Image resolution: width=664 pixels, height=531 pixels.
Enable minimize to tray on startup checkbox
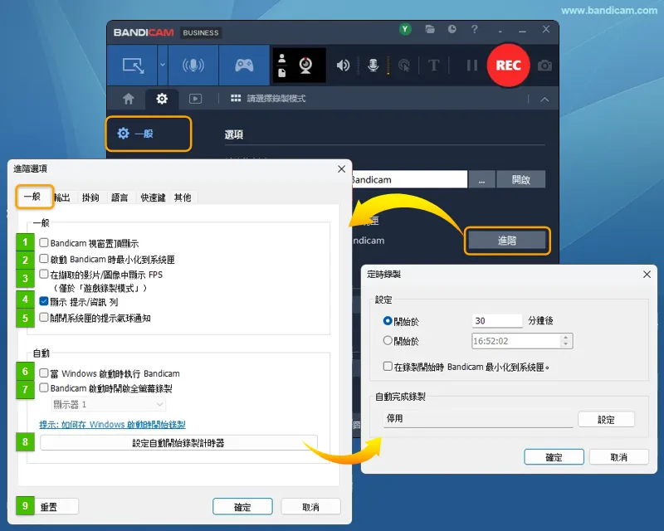[x=44, y=258]
